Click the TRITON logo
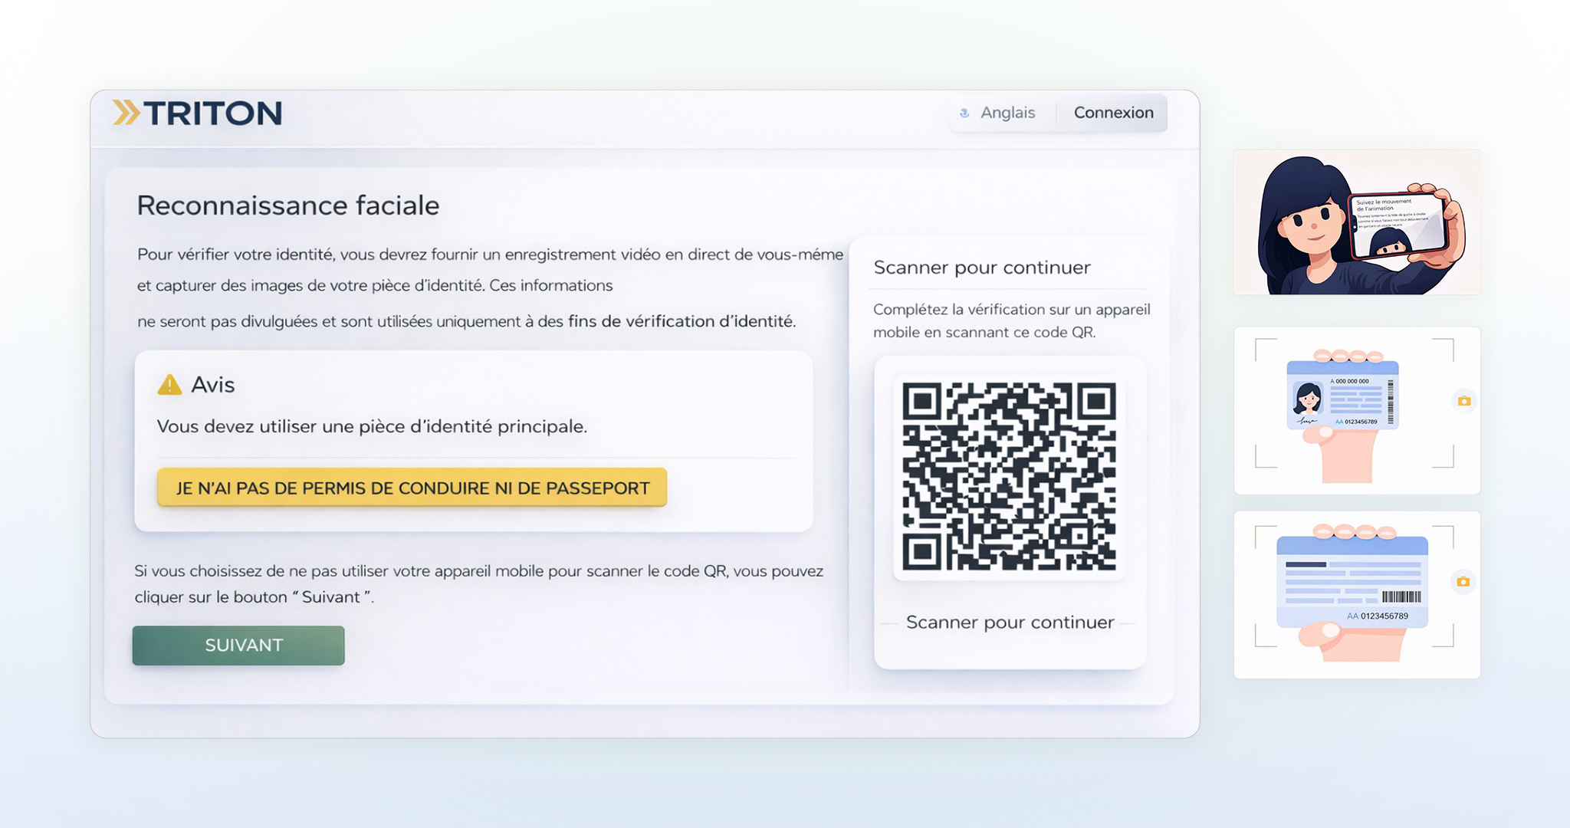Viewport: 1570px width, 828px height. pyautogui.click(x=212, y=113)
